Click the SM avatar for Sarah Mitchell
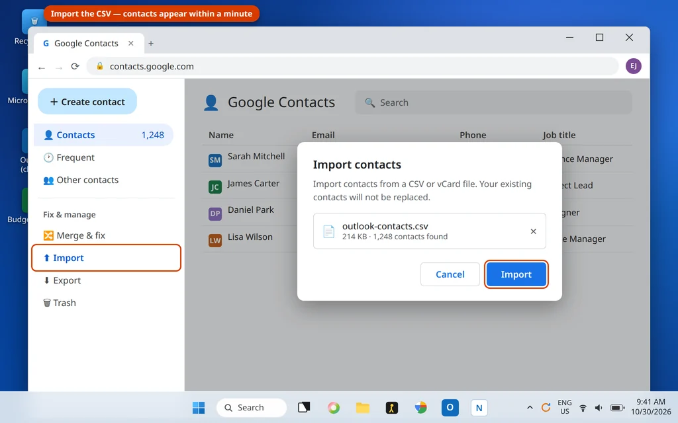Image resolution: width=678 pixels, height=423 pixels. (x=215, y=160)
